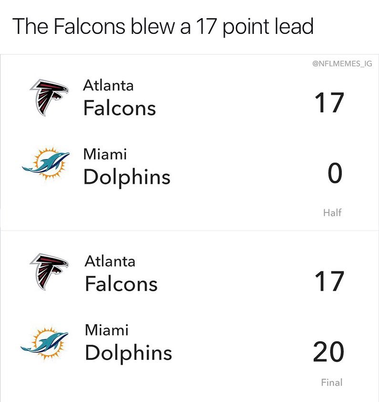379x402 pixels.
Task: Click the Dolphins logo in final card
Action: point(44,343)
